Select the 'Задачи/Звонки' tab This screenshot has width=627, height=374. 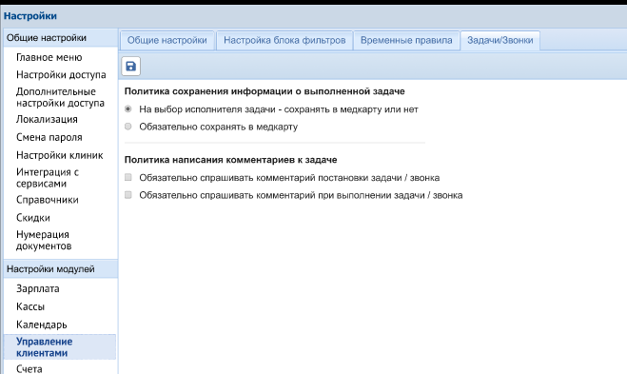coord(500,40)
